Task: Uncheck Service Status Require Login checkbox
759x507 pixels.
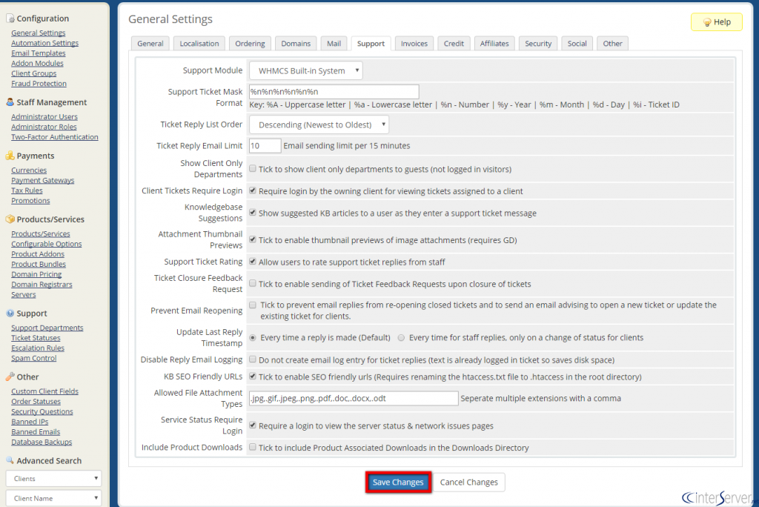Action: tap(253, 425)
